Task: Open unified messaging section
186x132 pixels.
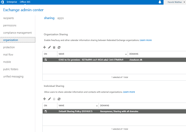Action: point(13,77)
